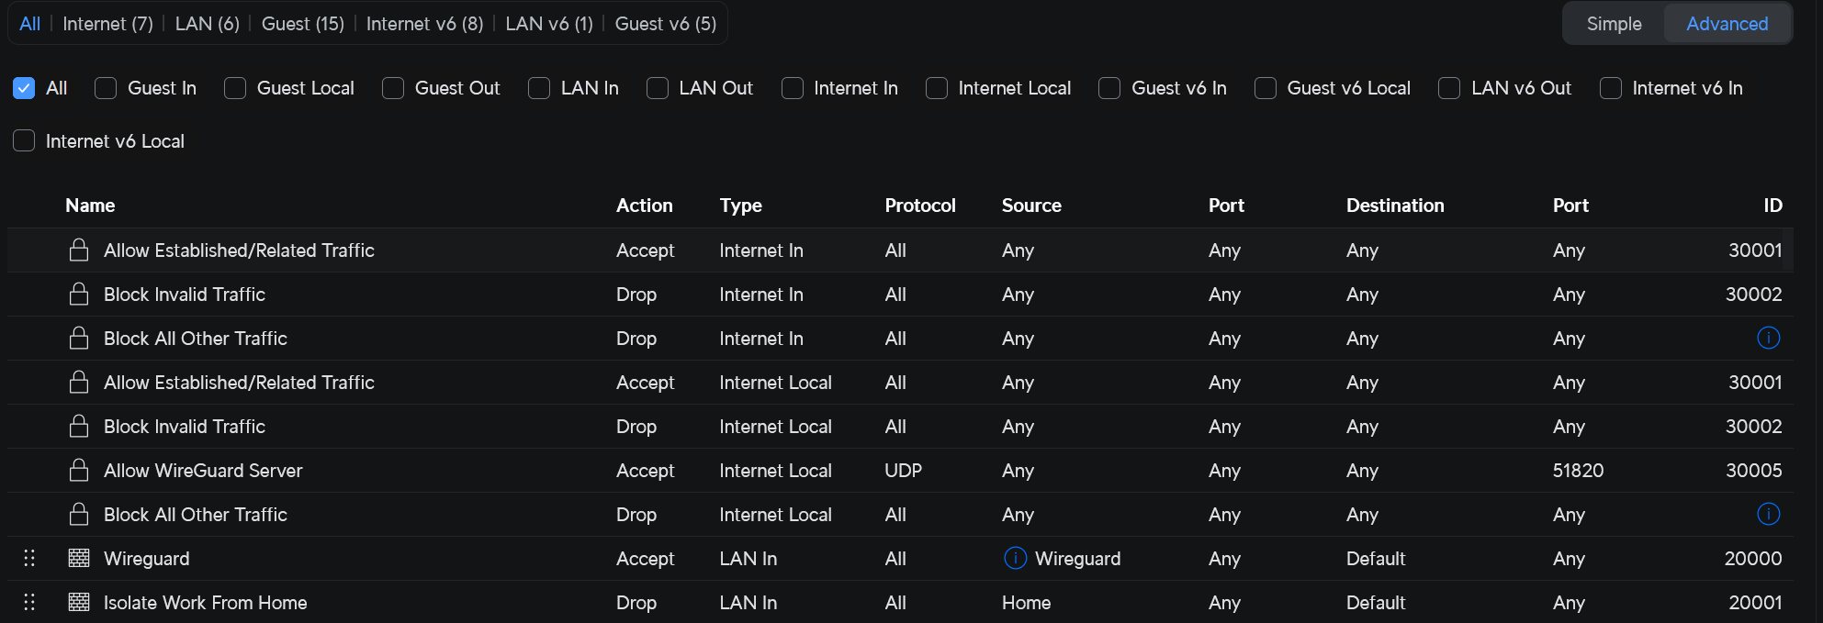Click the firewall icon of Isolate Work From Home
The height and width of the screenshot is (623, 1823).
coord(79,602)
